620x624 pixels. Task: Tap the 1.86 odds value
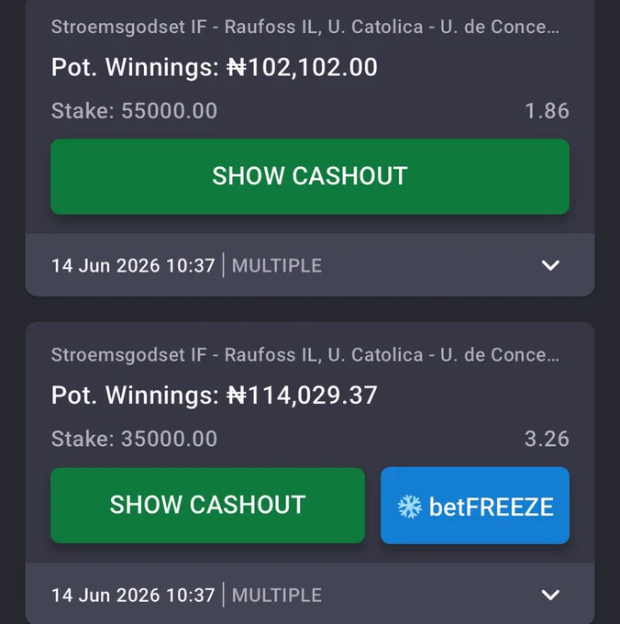point(547,111)
